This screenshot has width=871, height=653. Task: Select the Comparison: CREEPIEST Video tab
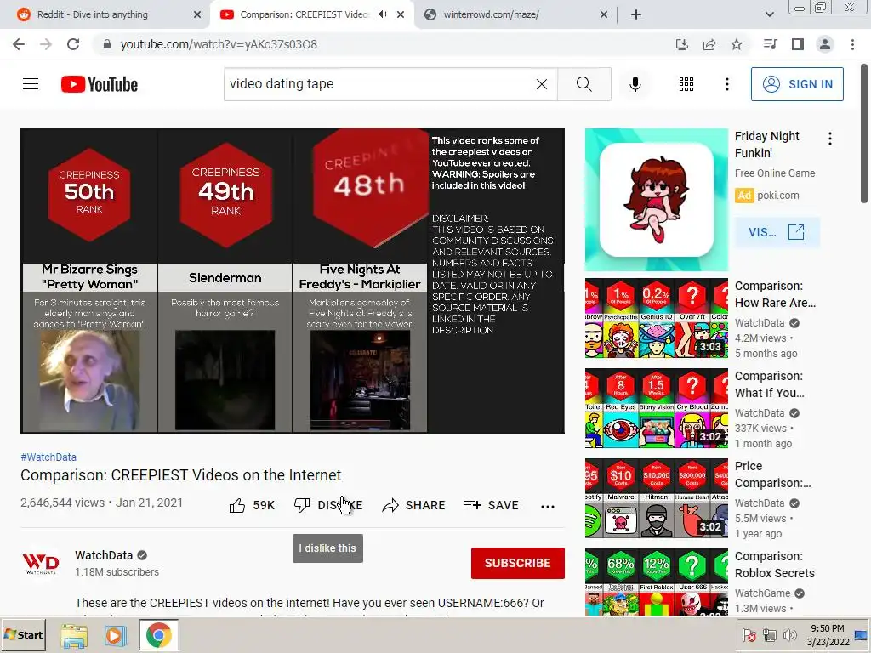(304, 14)
